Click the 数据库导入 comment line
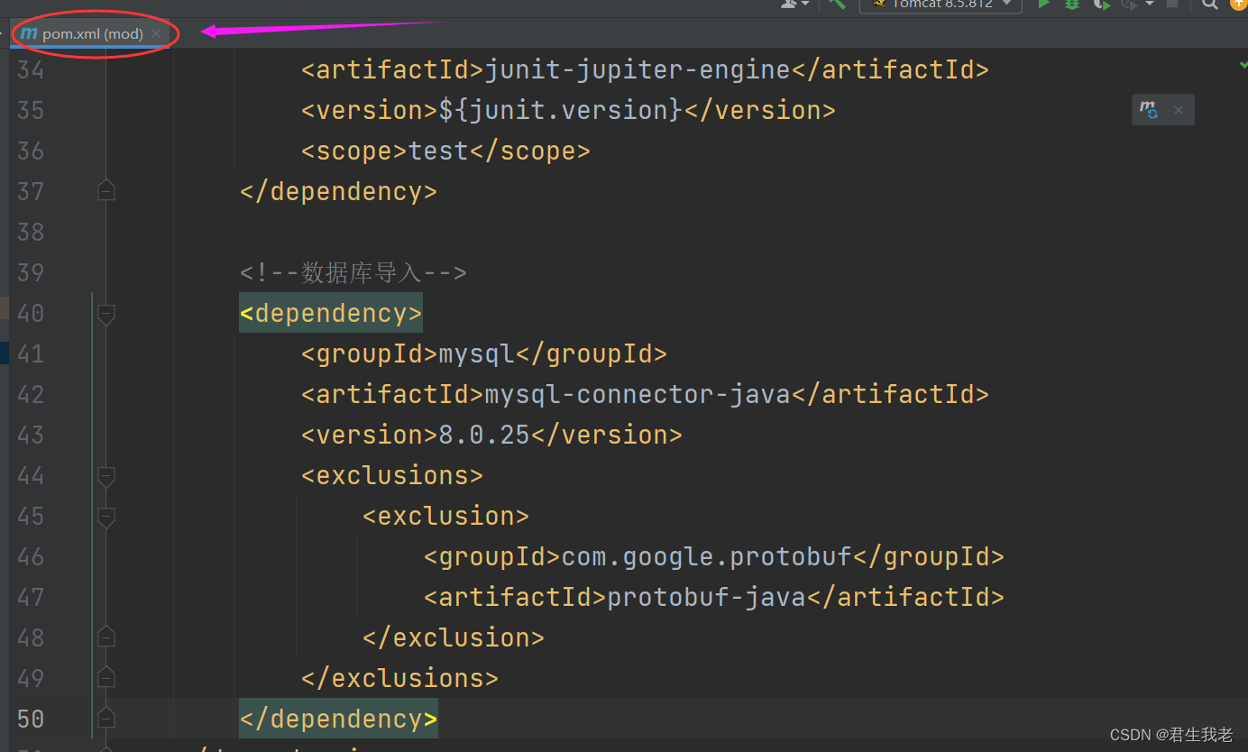Screen dimensions: 1248x752 click(353, 272)
